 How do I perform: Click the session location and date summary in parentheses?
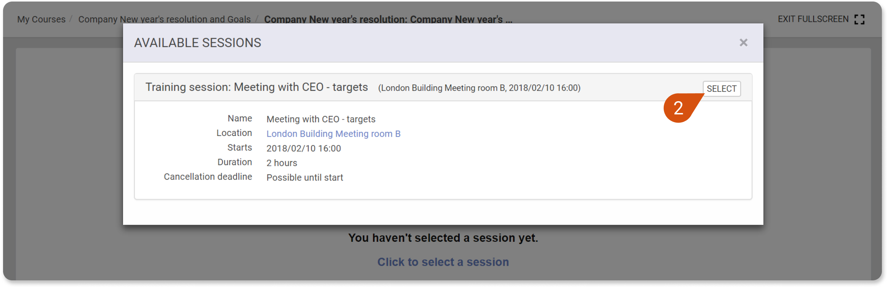(479, 88)
